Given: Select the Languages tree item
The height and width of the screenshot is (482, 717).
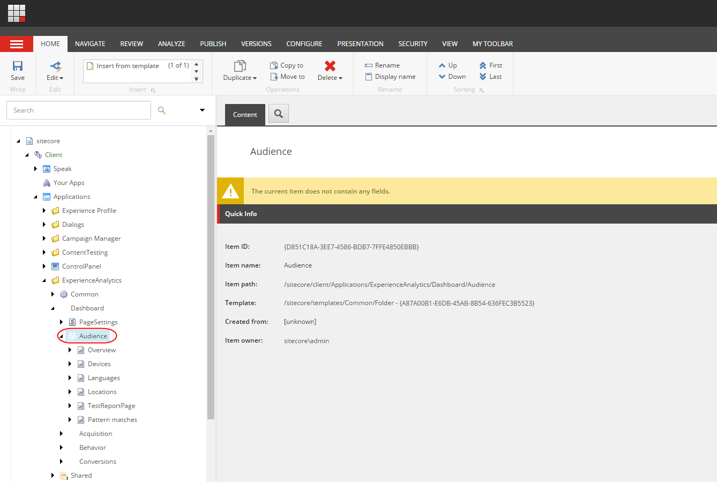Looking at the screenshot, I should [x=104, y=378].
